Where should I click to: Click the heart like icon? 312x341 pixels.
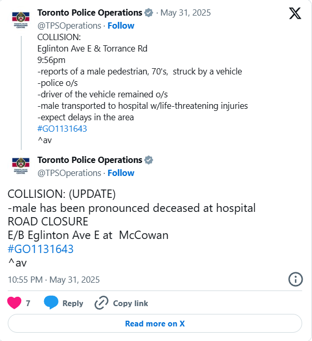coord(15,303)
